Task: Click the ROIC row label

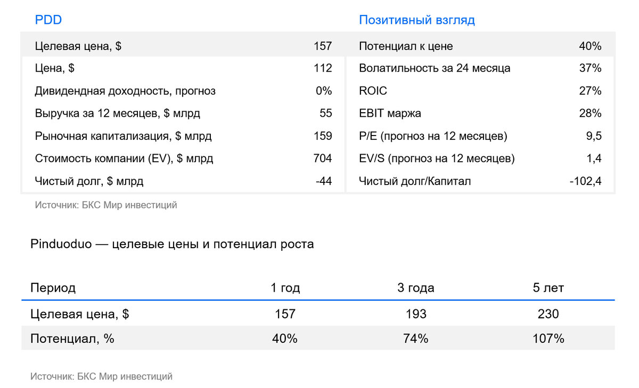Action: point(373,91)
